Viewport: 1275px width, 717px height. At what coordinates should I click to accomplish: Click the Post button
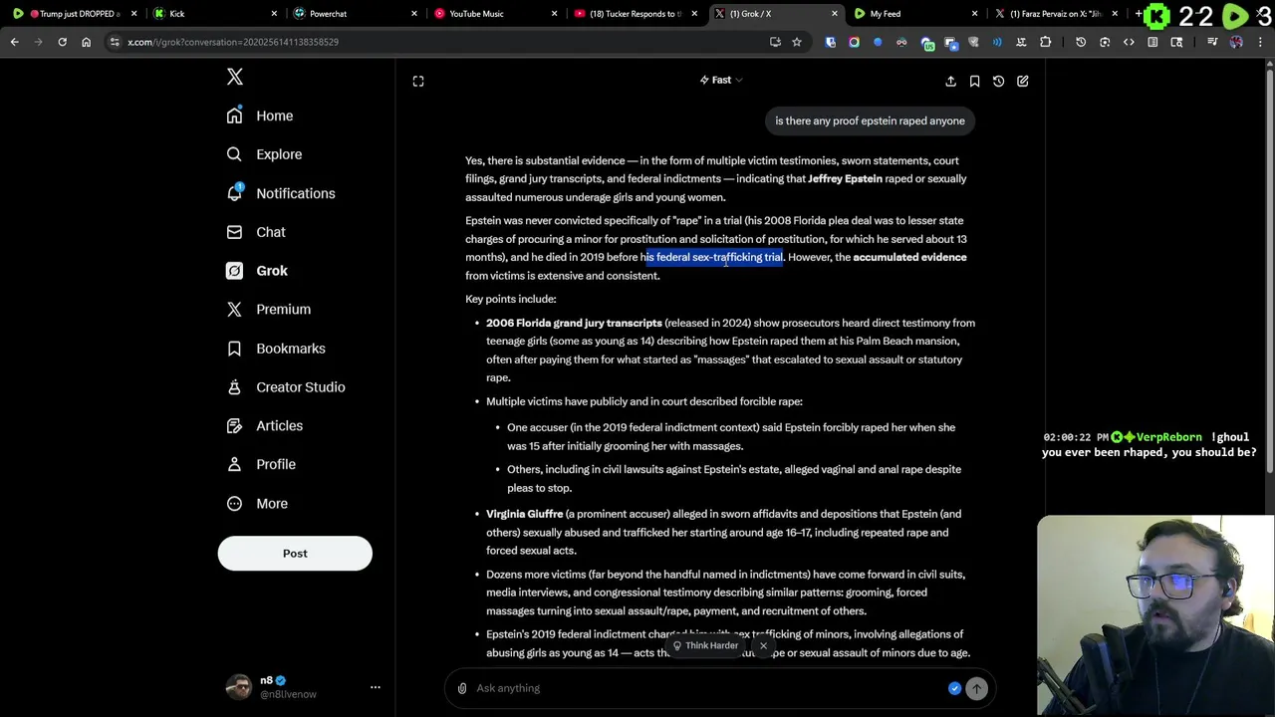tap(295, 553)
